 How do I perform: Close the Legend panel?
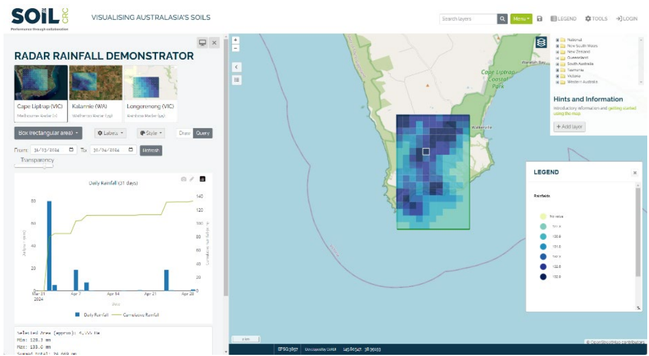(634, 173)
